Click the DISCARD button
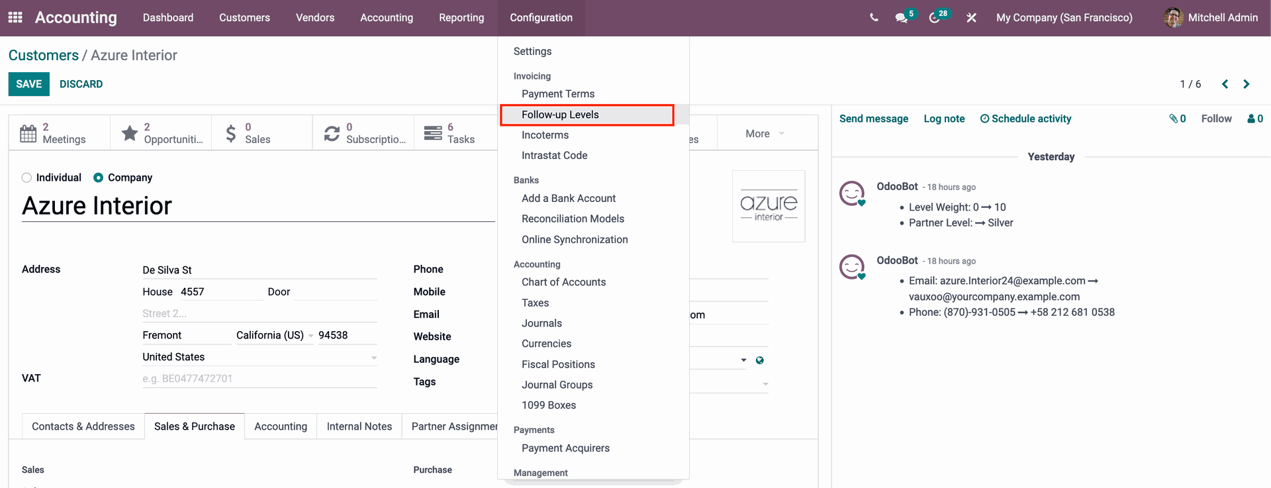Viewport: 1271px width, 488px height. (81, 84)
